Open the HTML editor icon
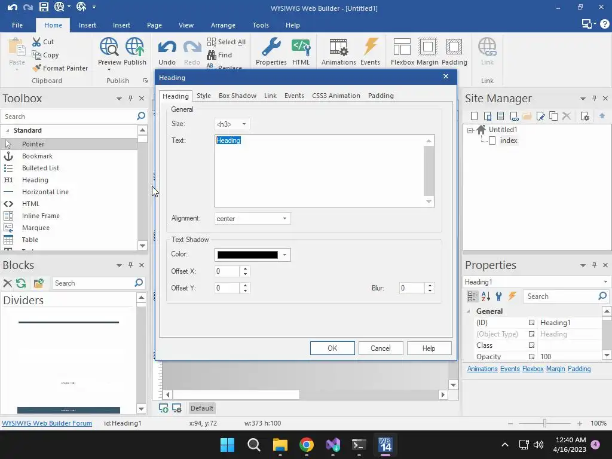Image resolution: width=612 pixels, height=459 pixels. click(x=301, y=47)
